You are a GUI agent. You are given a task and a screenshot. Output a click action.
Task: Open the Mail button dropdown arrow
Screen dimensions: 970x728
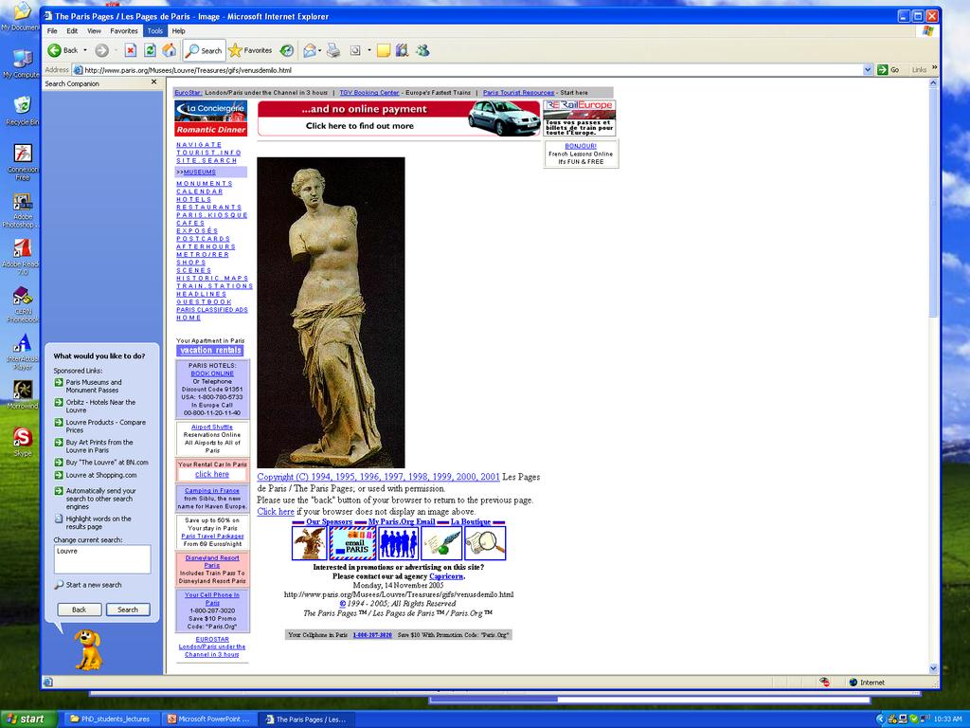pyautogui.click(x=320, y=51)
